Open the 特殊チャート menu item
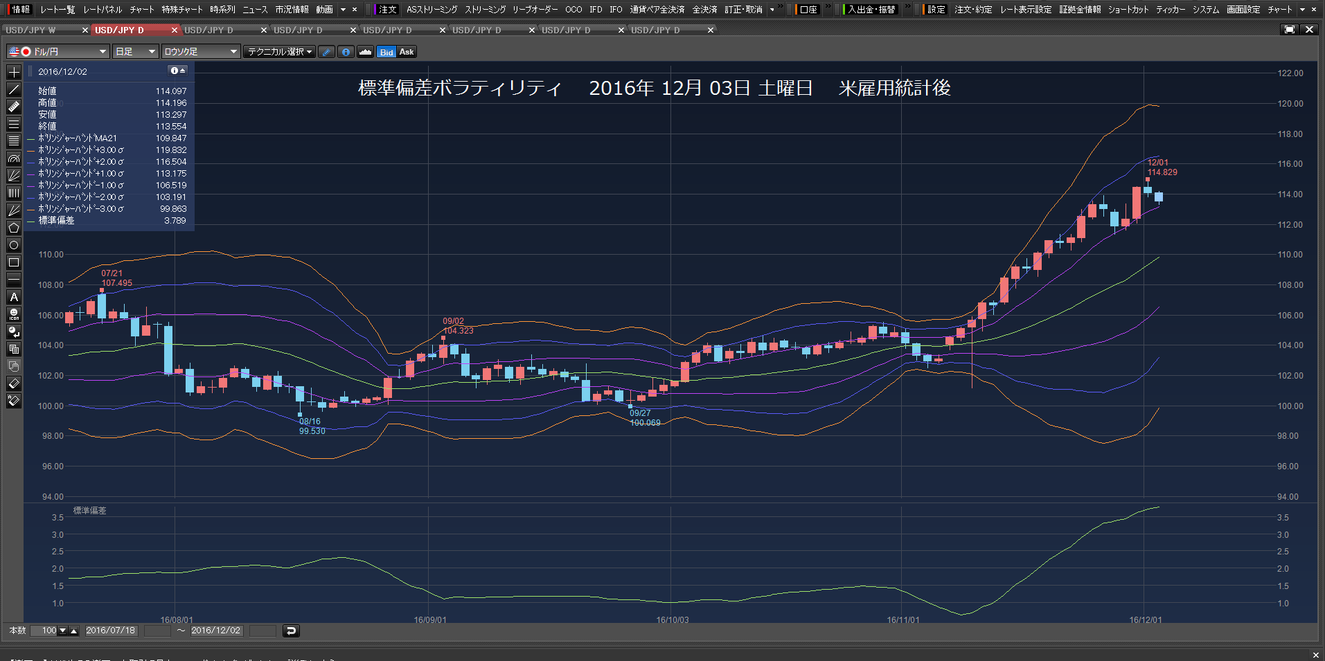The height and width of the screenshot is (661, 1325). click(182, 10)
